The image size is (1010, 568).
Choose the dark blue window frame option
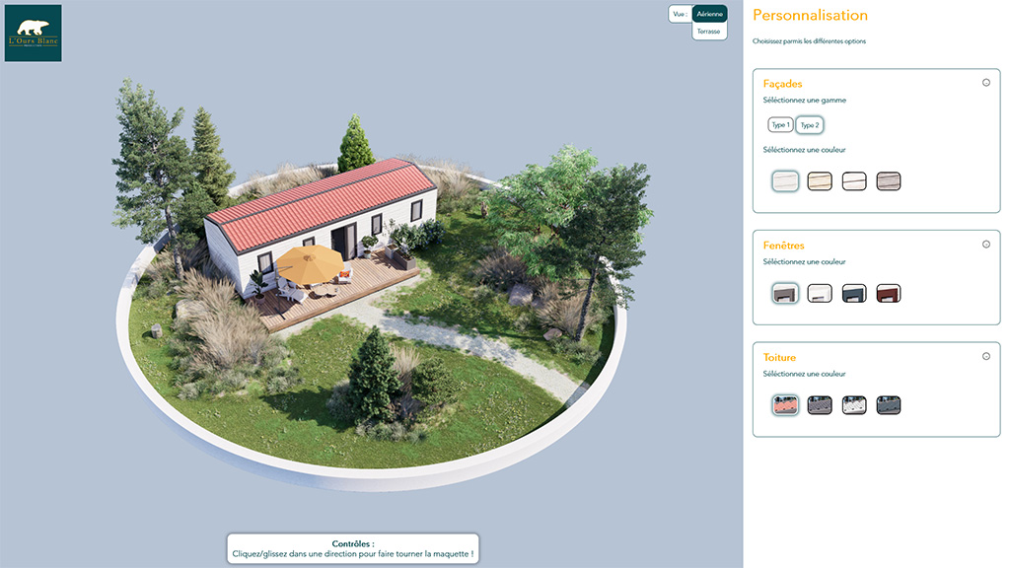854,293
